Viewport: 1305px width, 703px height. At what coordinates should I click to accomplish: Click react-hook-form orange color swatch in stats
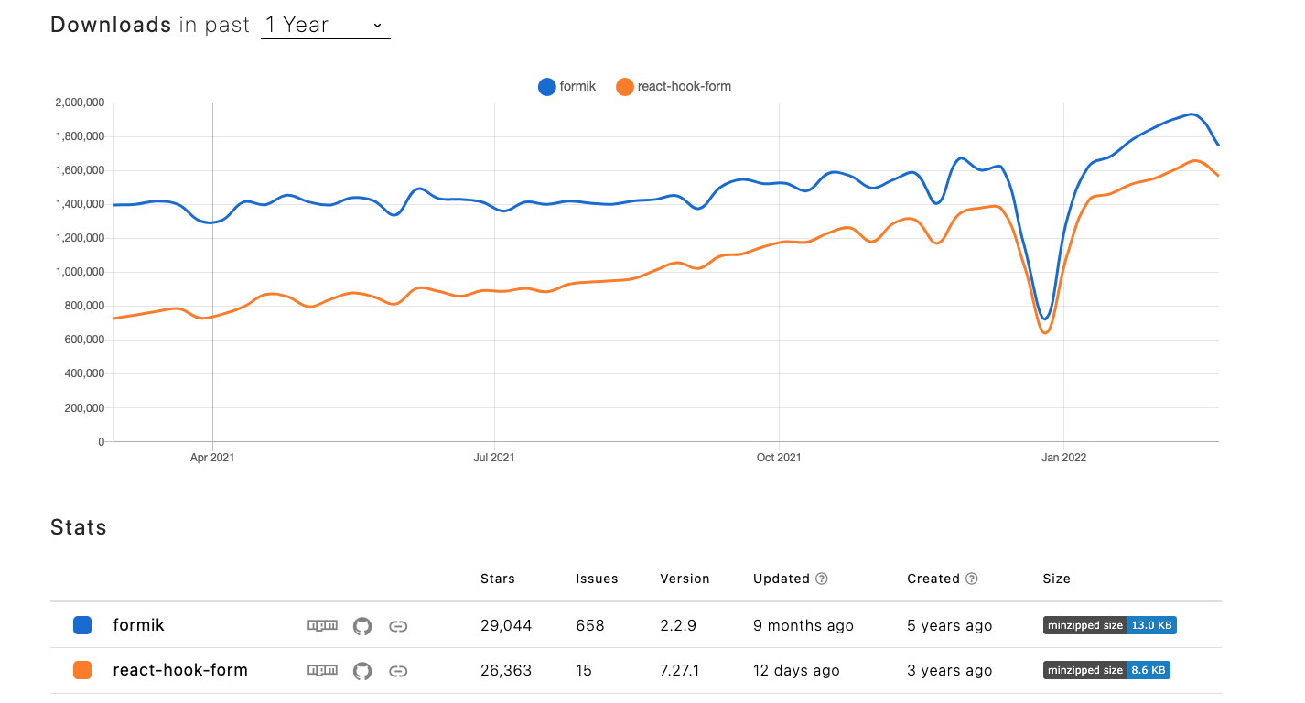pyautogui.click(x=82, y=670)
